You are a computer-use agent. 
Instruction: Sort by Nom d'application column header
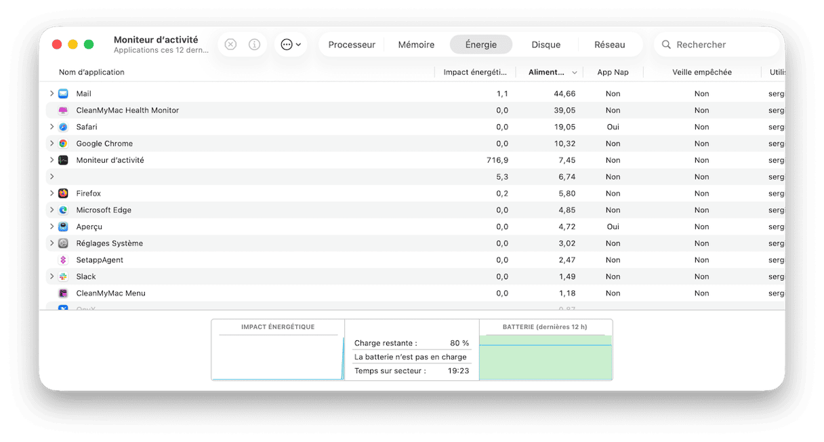tap(91, 73)
